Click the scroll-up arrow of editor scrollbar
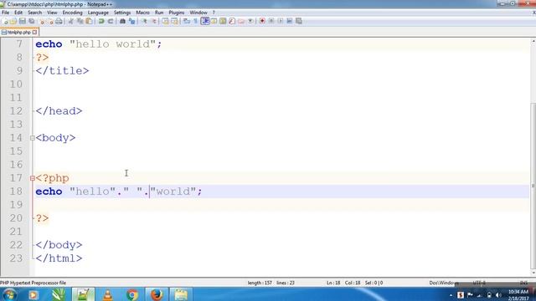This screenshot has height=301, width=536. 533,41
